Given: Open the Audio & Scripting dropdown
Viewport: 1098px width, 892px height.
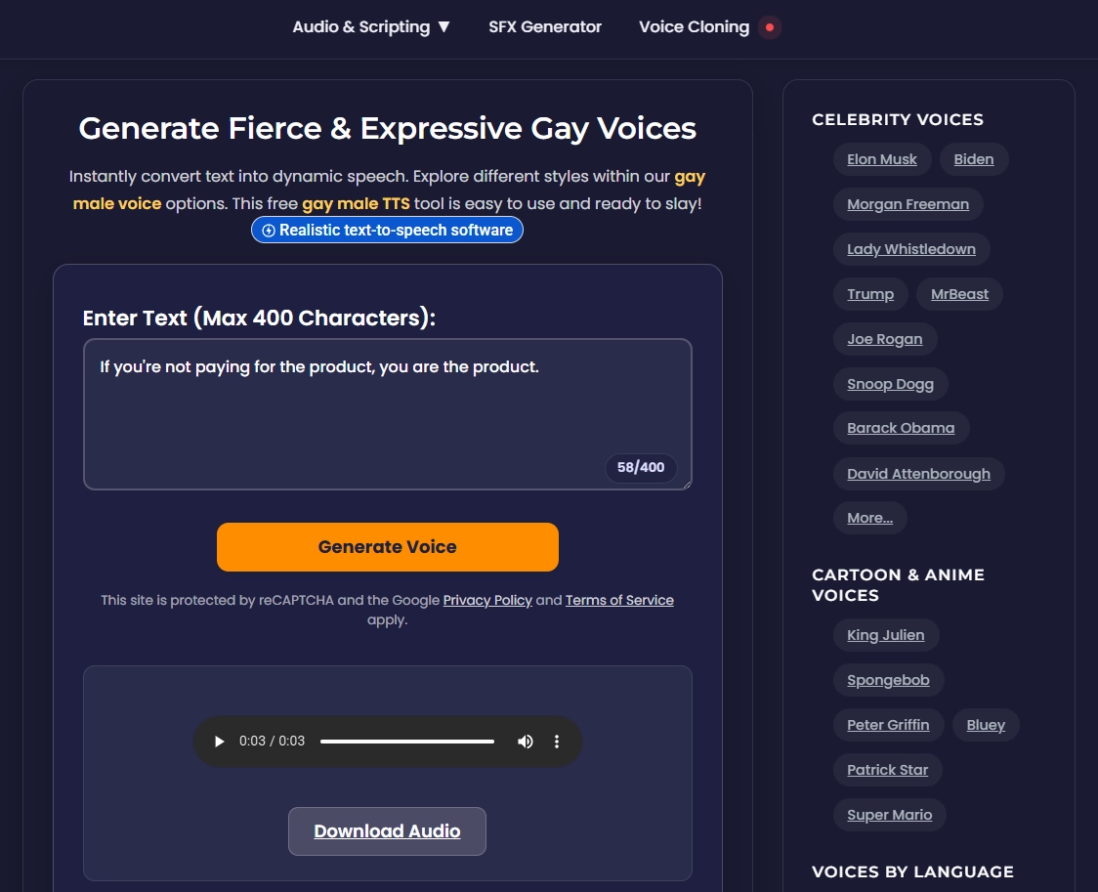Looking at the screenshot, I should [x=371, y=26].
